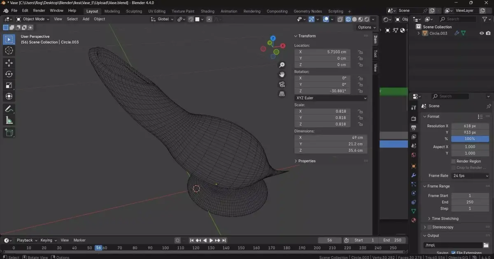The image size is (494, 259).
Task: Jump to the timeline start frame
Action: tap(192, 240)
